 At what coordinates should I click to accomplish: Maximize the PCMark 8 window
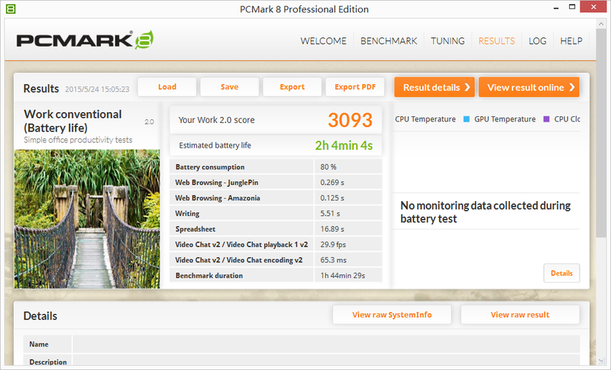point(572,7)
